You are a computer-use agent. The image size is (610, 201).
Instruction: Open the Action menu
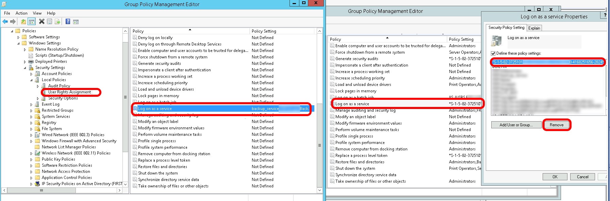click(21, 13)
